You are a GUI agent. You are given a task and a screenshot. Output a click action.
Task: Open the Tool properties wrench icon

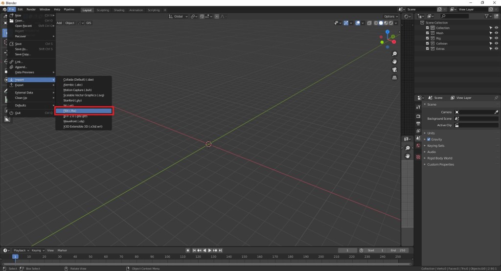point(418,107)
